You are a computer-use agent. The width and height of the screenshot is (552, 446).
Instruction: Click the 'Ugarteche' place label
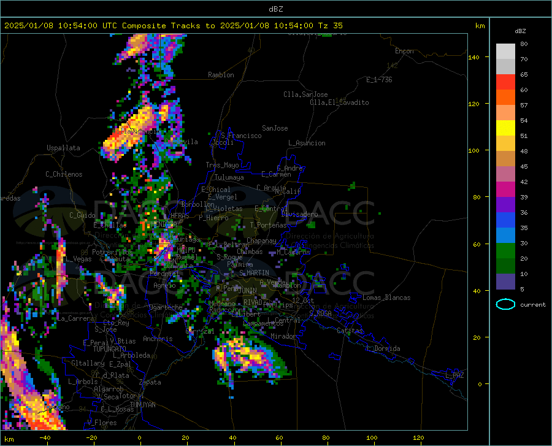166,307
